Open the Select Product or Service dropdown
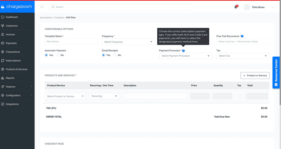This screenshot has height=149, width=281. point(65,96)
